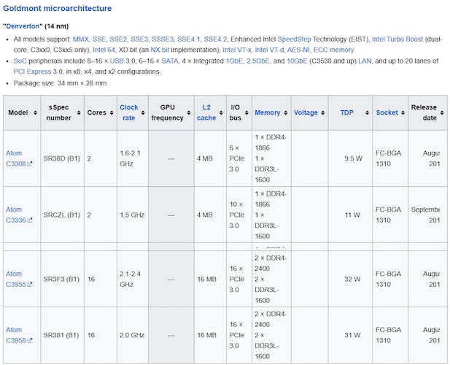Open the SoC link

(20, 61)
